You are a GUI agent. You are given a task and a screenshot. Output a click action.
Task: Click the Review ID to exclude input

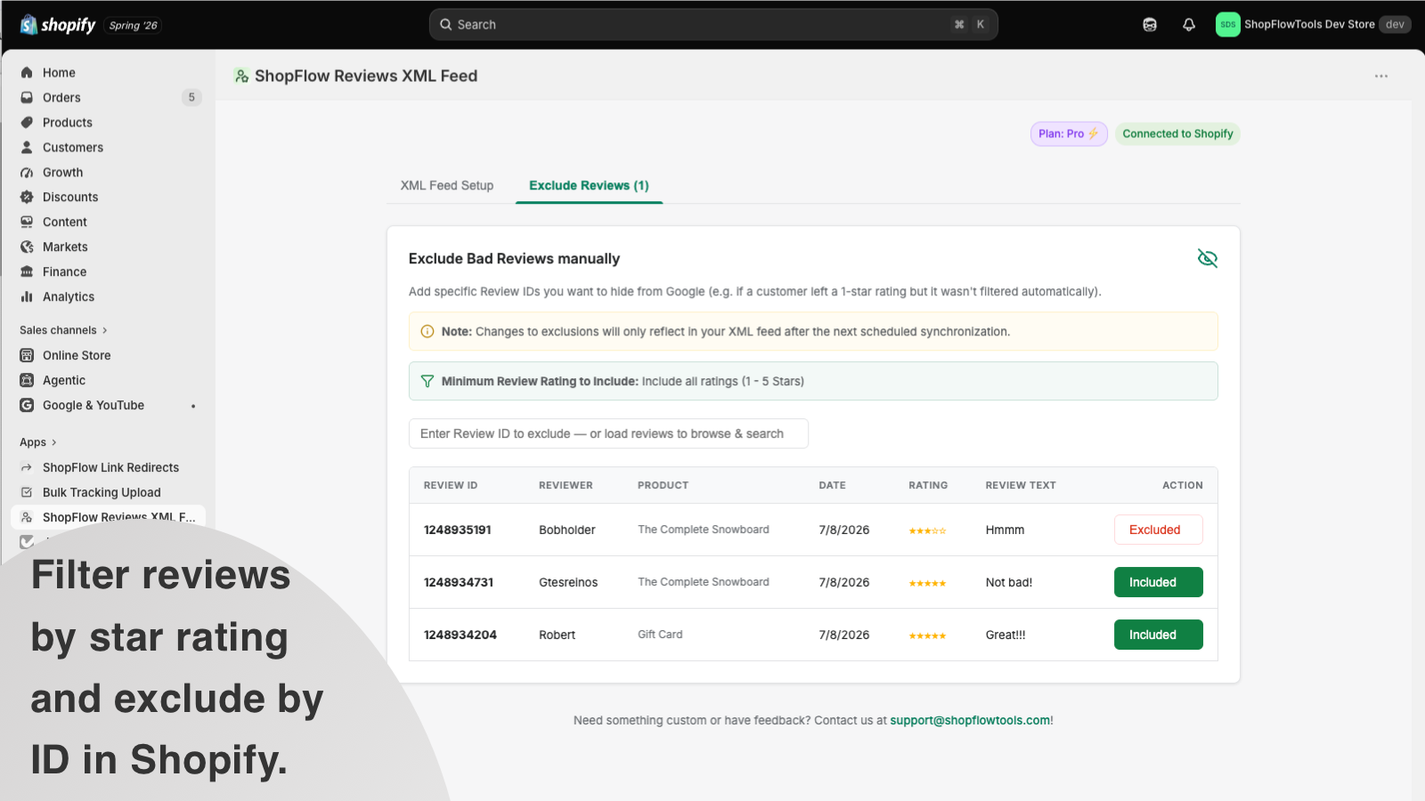coord(608,433)
